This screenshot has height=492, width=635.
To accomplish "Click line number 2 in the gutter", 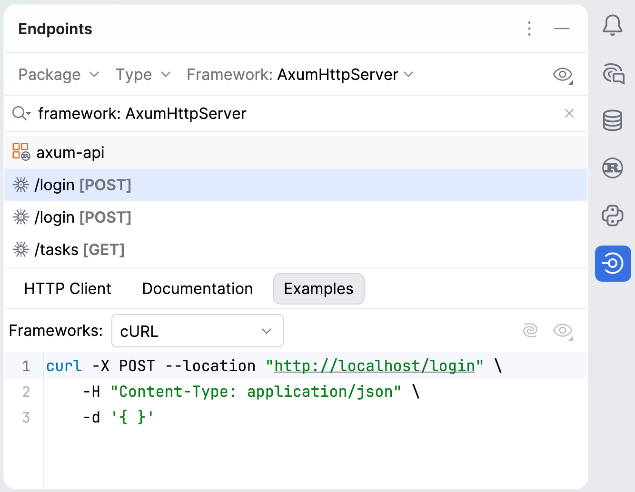I will click(x=26, y=392).
